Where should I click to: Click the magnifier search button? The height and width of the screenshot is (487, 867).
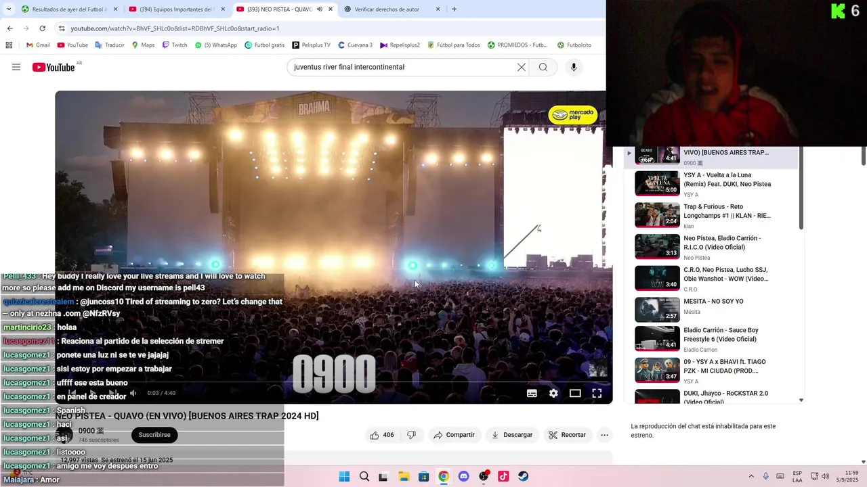tap(543, 67)
